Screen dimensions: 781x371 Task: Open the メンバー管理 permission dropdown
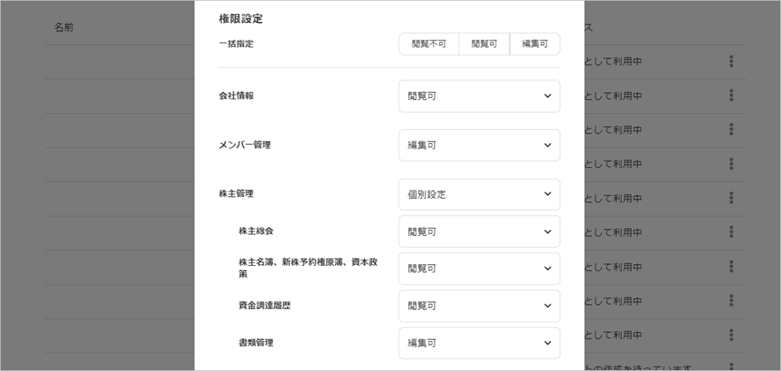pos(479,145)
